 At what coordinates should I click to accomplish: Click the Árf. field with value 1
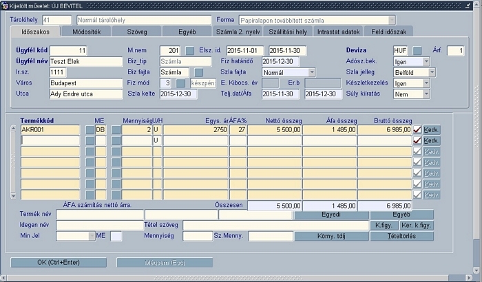pos(456,51)
